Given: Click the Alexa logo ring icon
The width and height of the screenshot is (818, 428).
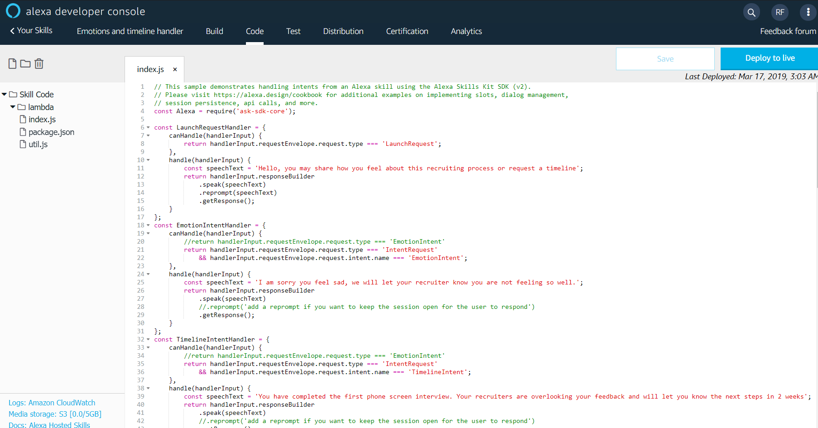Looking at the screenshot, I should [13, 11].
